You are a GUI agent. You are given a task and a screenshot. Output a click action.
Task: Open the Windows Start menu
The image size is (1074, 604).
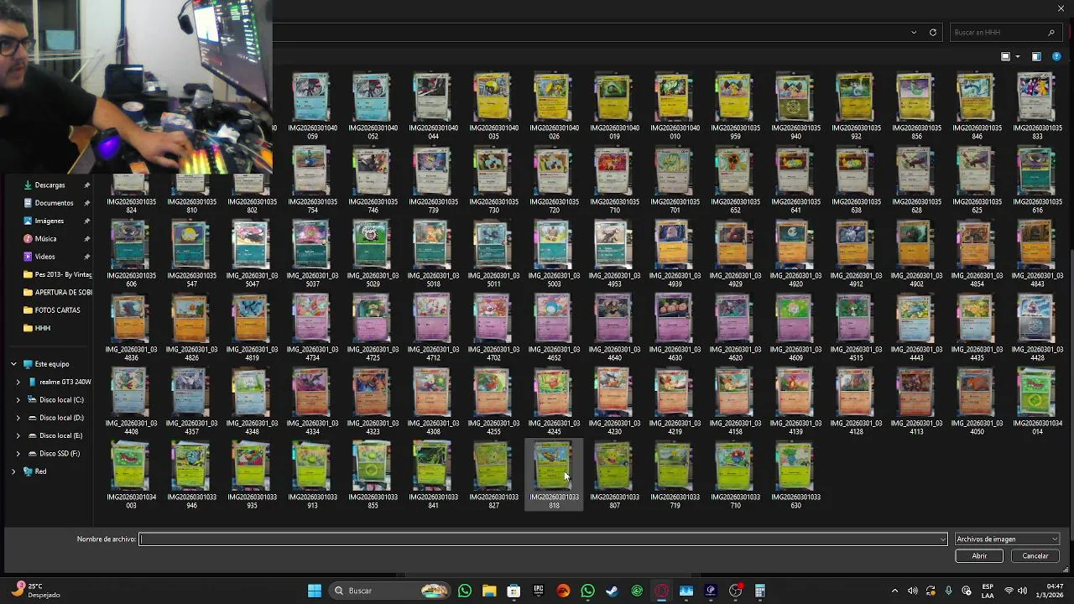(x=315, y=591)
